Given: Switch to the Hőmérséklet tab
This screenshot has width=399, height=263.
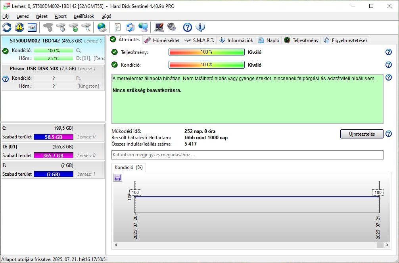Looking at the screenshot, I should click(162, 40).
